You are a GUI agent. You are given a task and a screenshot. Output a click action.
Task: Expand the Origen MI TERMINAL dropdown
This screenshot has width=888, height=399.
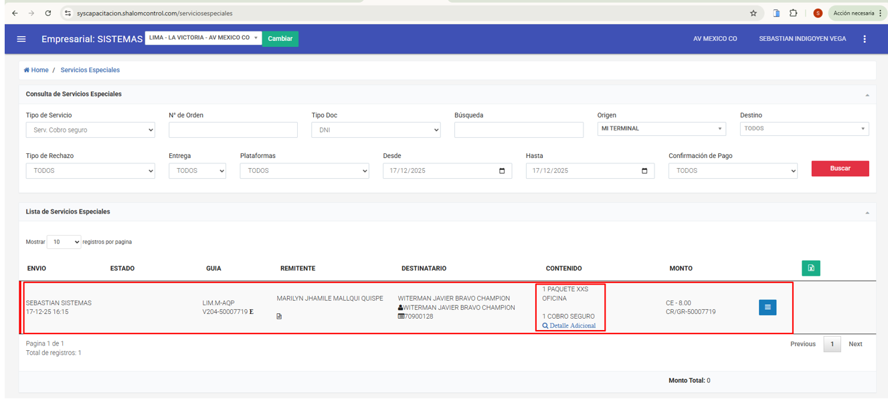pos(661,129)
